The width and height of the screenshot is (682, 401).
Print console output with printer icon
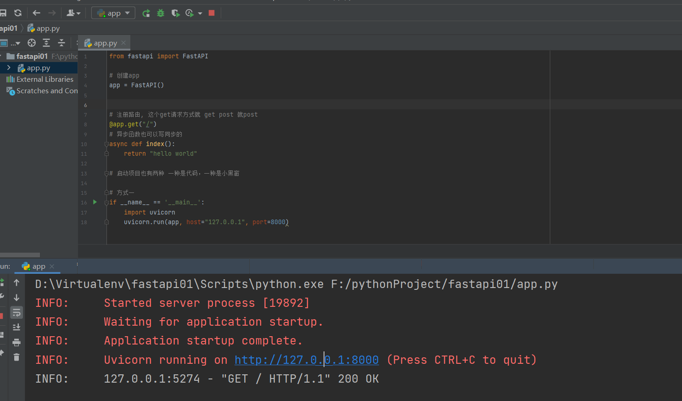click(x=17, y=342)
